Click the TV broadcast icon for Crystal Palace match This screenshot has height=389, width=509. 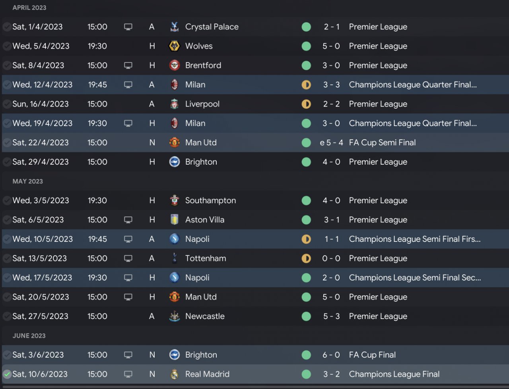pyautogui.click(x=128, y=27)
